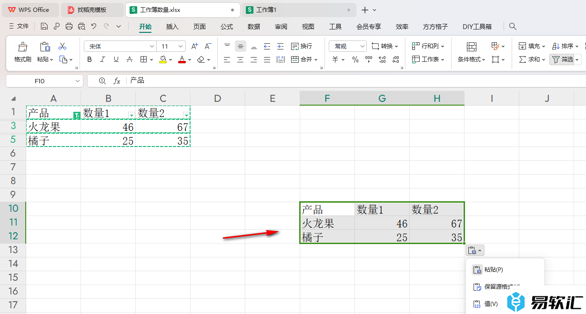Screen dimensions: 586x314
Task: Click the Strikethrough icon
Action: point(130,59)
